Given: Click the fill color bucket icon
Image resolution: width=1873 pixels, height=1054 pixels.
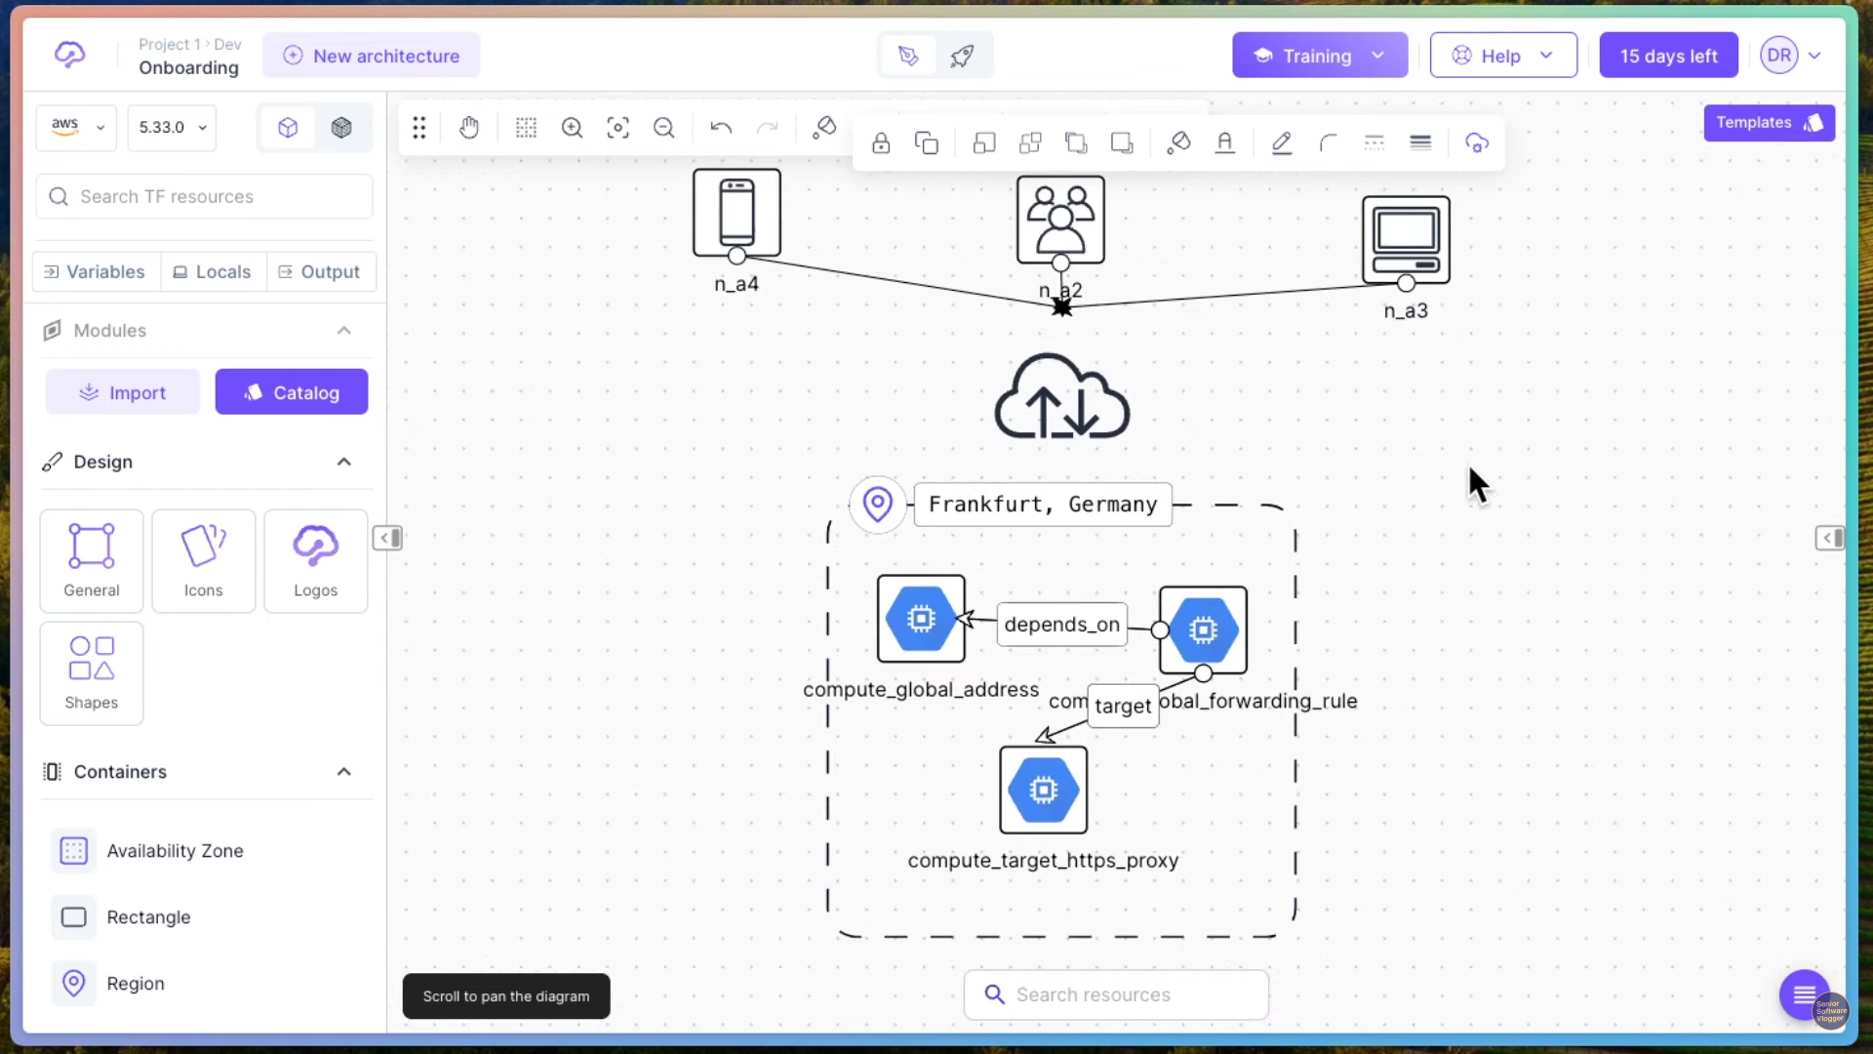Looking at the screenshot, I should click(x=1178, y=143).
